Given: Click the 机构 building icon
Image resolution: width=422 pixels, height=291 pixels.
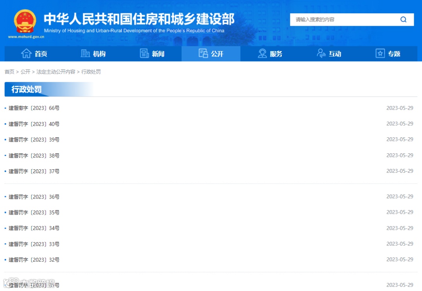Looking at the screenshot, I should click(85, 53).
